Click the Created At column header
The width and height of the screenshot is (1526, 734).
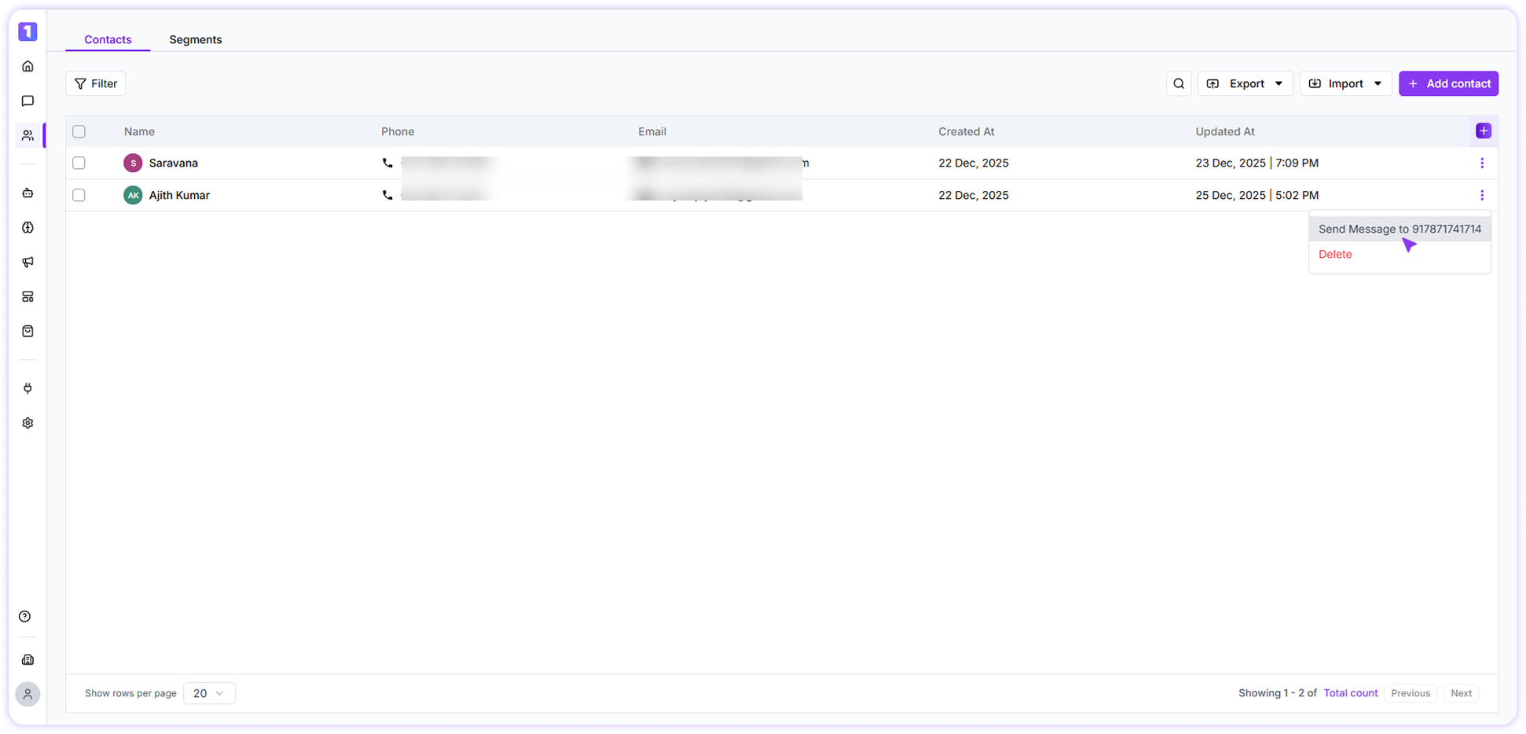pos(967,132)
